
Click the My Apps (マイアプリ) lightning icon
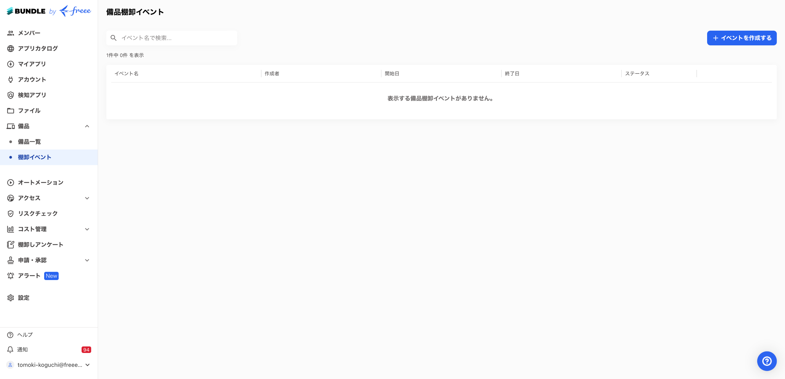tap(10, 64)
